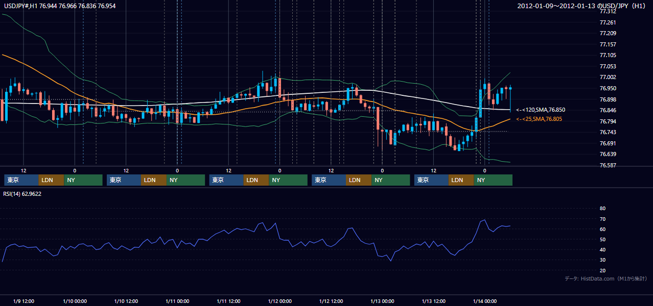Click price level 77.053 on the axis
The height and width of the screenshot is (306, 653).
coord(608,66)
